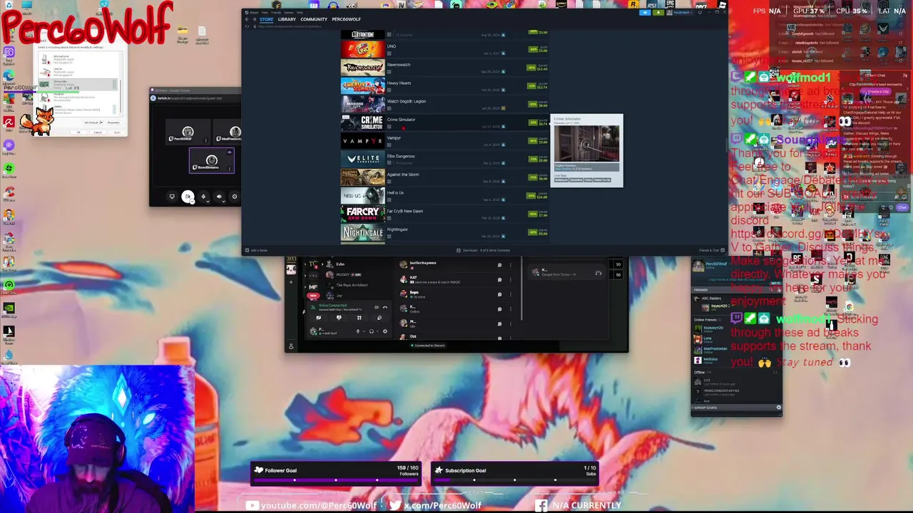Message Juellechapman in Discord friends list
The height and width of the screenshot is (513, 913).
pos(499,265)
